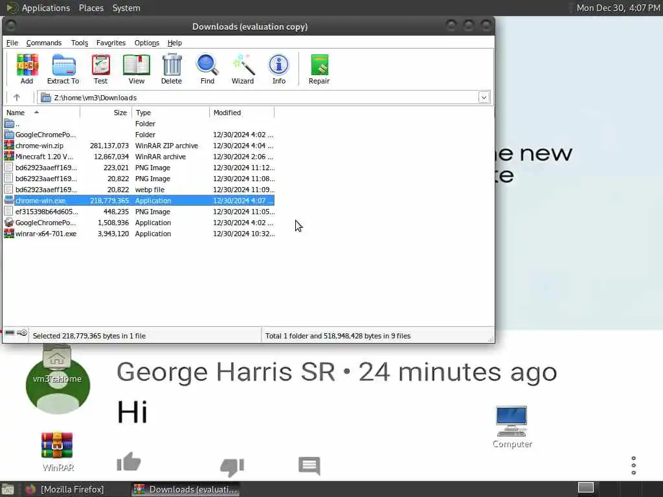Click size value 281,137,073
663x497 pixels.
tap(109, 146)
